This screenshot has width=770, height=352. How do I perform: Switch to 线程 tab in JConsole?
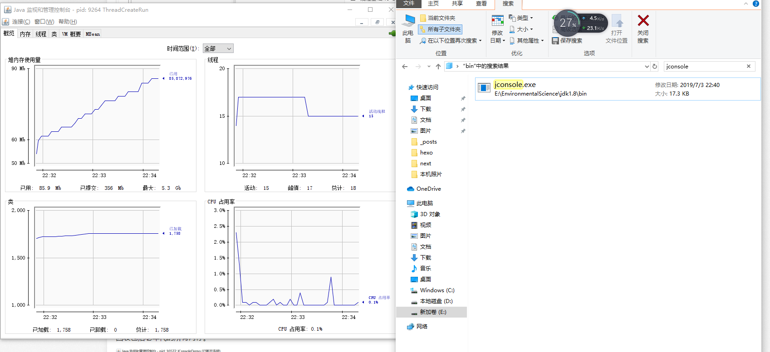[x=41, y=34]
